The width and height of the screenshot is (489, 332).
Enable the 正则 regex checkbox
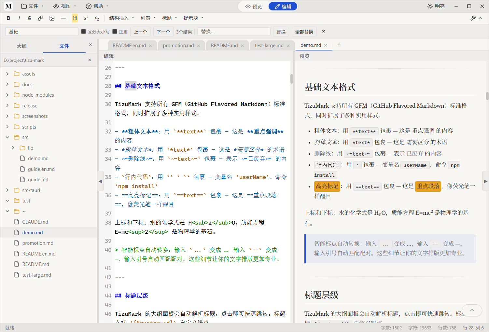pos(115,32)
